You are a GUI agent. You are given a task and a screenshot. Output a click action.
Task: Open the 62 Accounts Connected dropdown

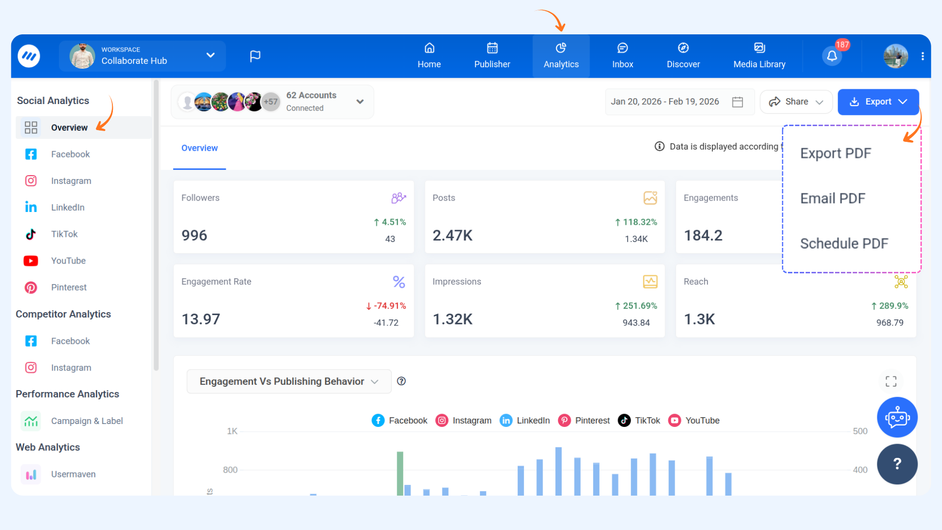(x=360, y=102)
